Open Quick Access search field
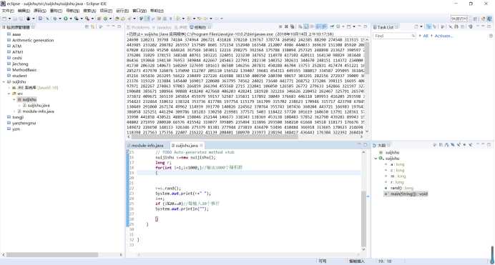Image resolution: width=495 pixels, height=265 pixels. 460,19
